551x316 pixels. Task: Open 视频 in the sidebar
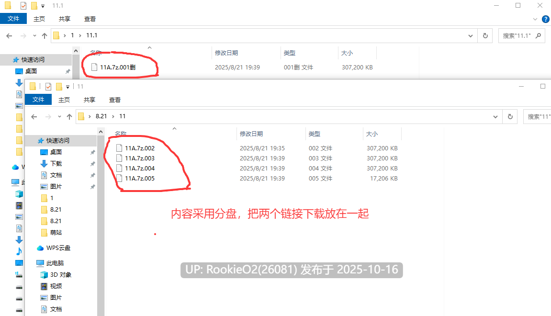[56, 286]
